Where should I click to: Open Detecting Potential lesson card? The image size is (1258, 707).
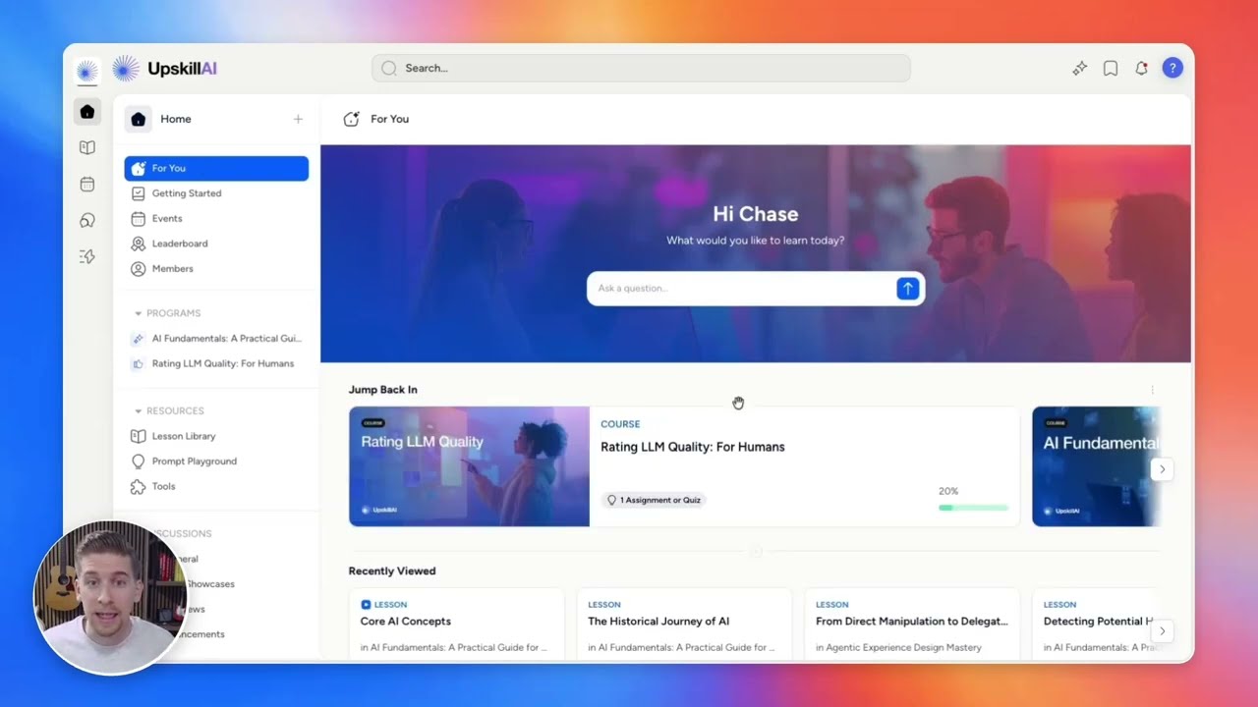coord(1097,624)
